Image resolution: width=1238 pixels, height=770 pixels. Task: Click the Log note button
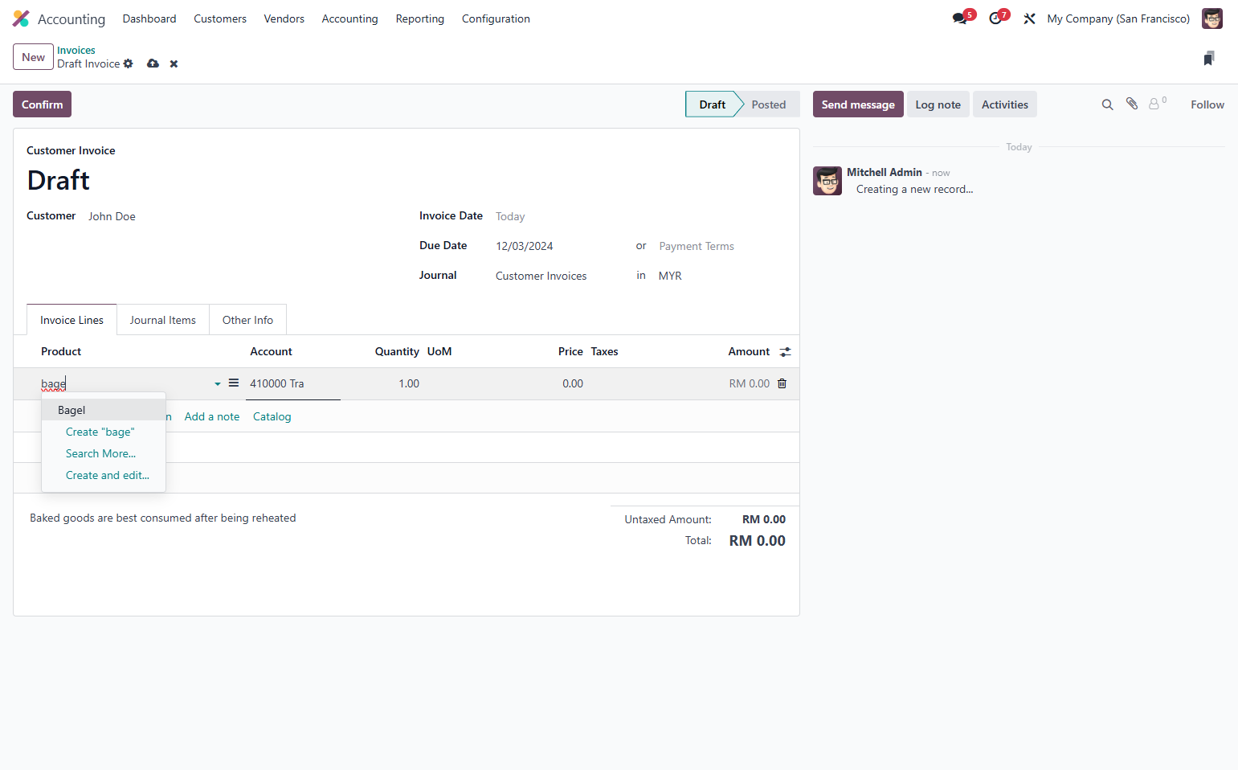tap(938, 104)
